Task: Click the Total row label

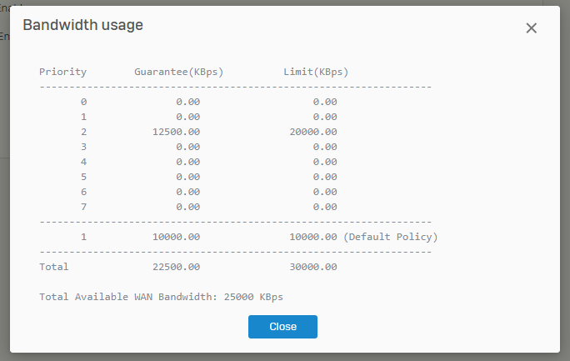Action: [x=54, y=267]
